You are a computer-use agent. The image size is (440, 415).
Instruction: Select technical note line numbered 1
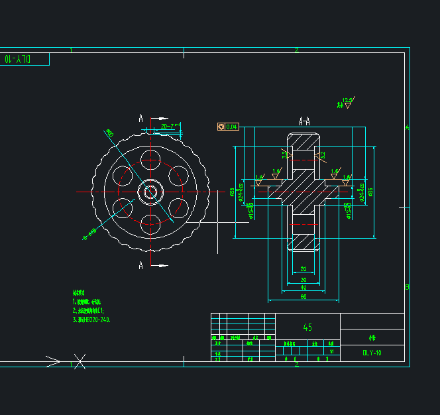(87, 302)
